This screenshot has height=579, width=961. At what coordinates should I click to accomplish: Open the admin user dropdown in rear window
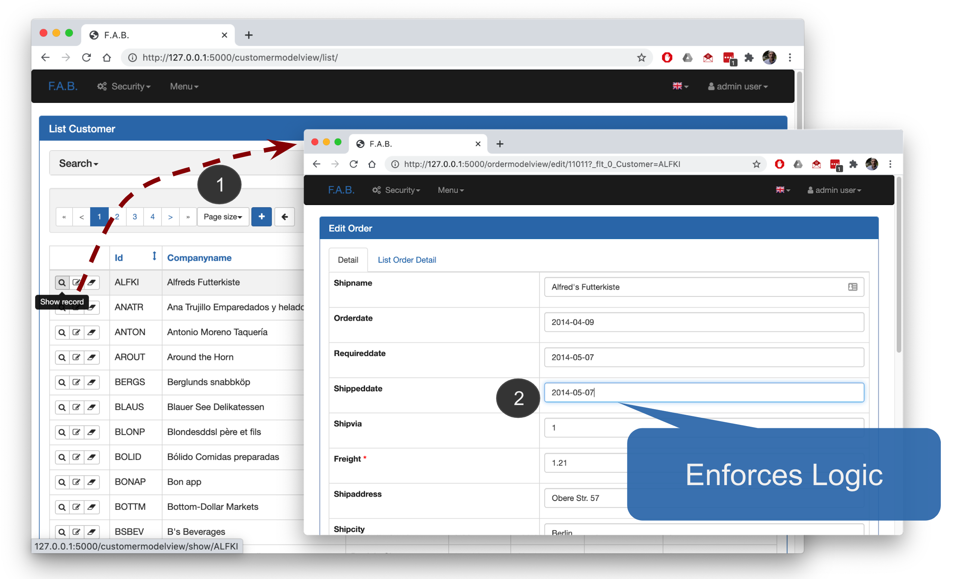click(x=738, y=87)
